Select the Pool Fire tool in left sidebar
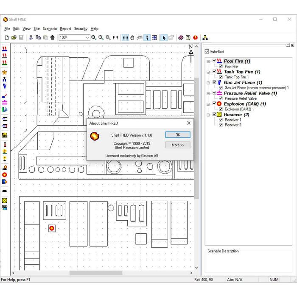This screenshot has width=297, height=297. (5, 49)
